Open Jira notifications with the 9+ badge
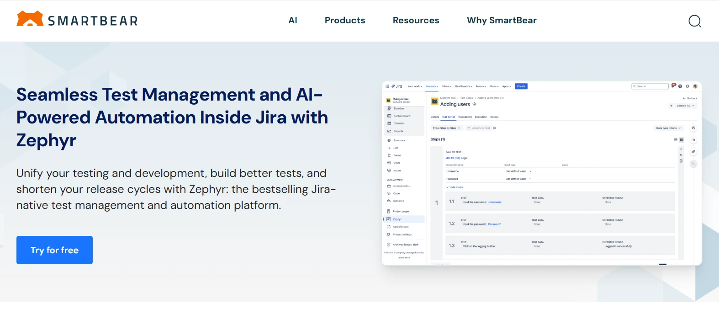Image resolution: width=719 pixels, height=320 pixels. coord(673,85)
